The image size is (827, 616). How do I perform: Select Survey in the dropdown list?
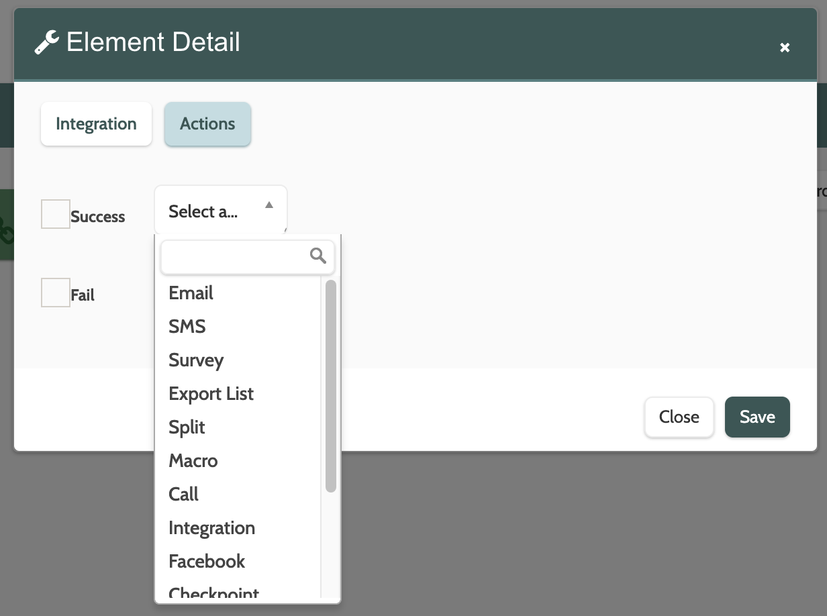196,360
